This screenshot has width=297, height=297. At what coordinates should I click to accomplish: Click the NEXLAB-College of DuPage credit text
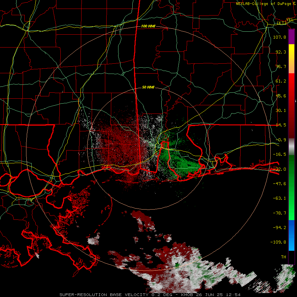pyautogui.click(x=265, y=4)
